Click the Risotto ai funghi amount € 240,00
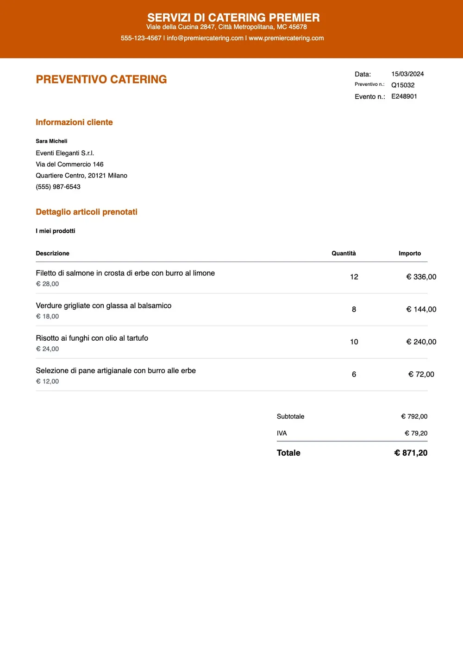The image size is (463, 655). (421, 342)
